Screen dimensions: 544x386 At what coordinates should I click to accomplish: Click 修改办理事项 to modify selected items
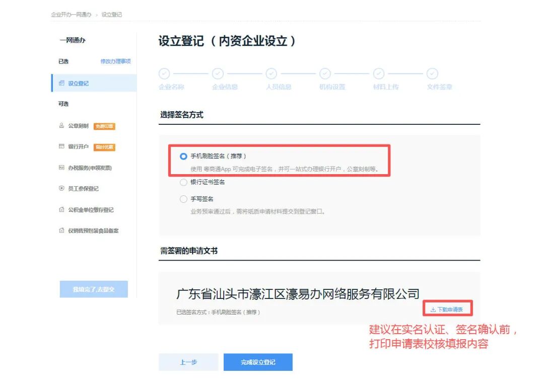coord(117,61)
